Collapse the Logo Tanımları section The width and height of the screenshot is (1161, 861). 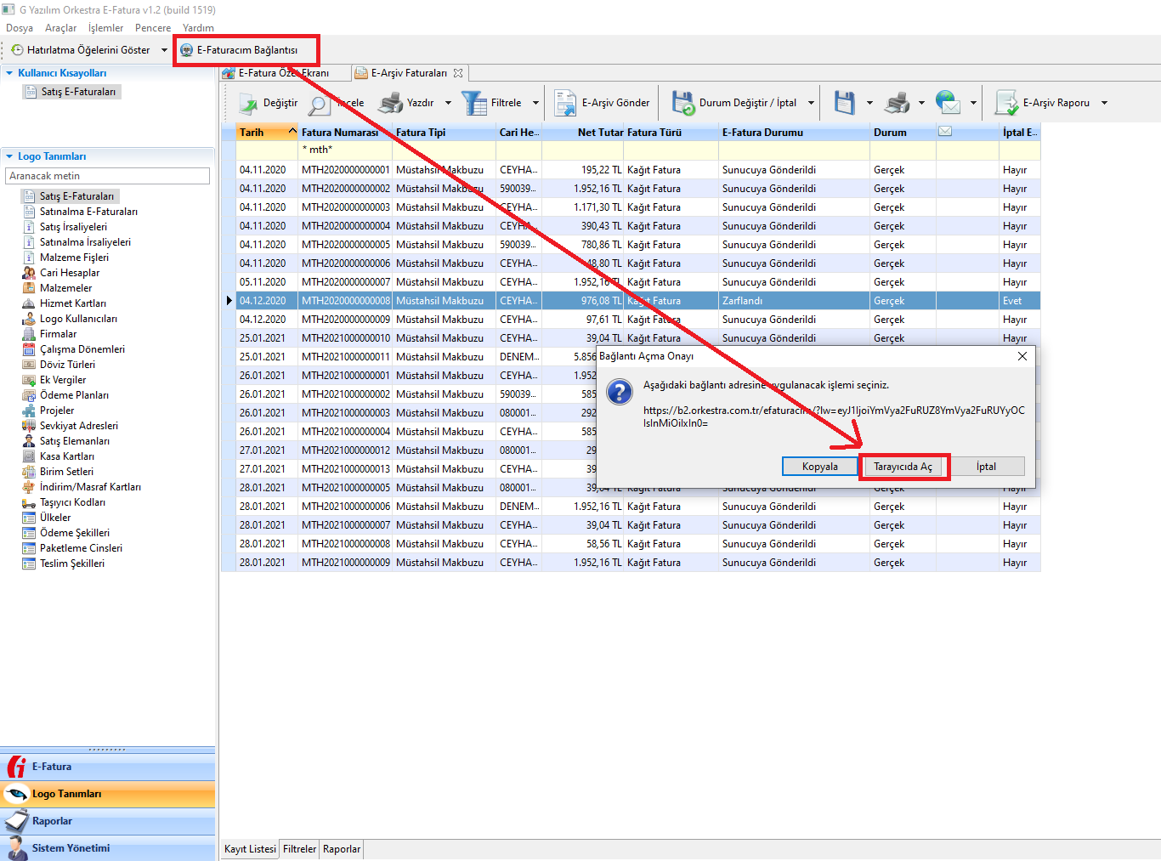click(9, 156)
